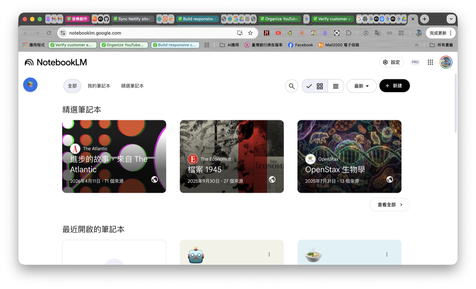The width and height of the screenshot is (476, 289).
Task: Click the install app icon in address bar
Action: [240, 33]
